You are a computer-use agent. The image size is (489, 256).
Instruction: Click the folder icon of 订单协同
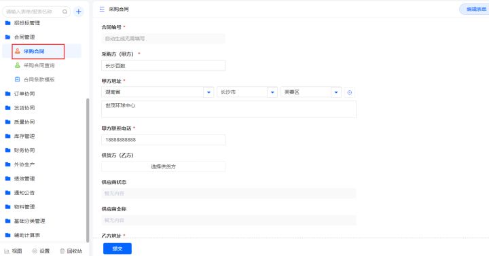8,94
